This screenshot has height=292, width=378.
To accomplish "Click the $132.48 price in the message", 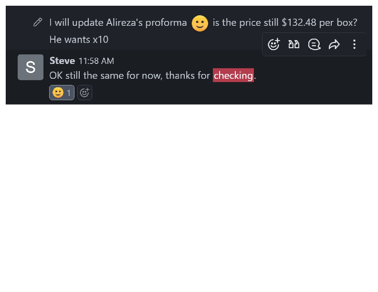I will (299, 22).
